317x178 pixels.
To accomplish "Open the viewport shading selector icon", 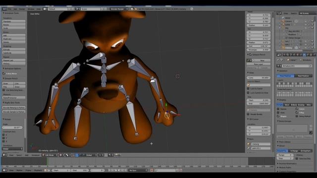I will tap(61, 155).
